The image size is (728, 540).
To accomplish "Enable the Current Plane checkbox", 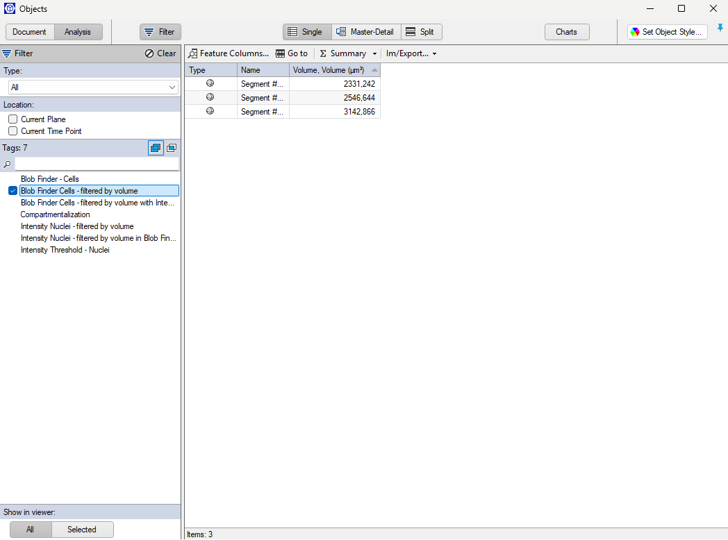I will coord(13,119).
